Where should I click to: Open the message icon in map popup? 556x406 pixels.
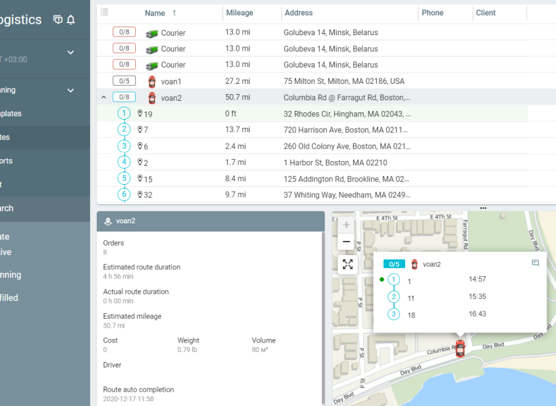(x=536, y=263)
